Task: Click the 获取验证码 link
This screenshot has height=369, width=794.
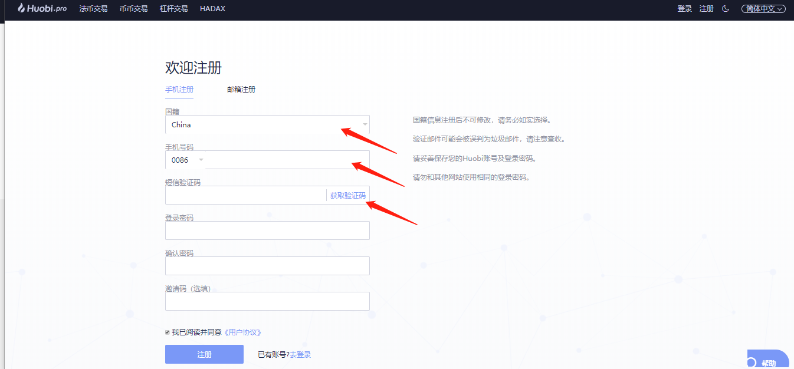Action: [x=347, y=196]
